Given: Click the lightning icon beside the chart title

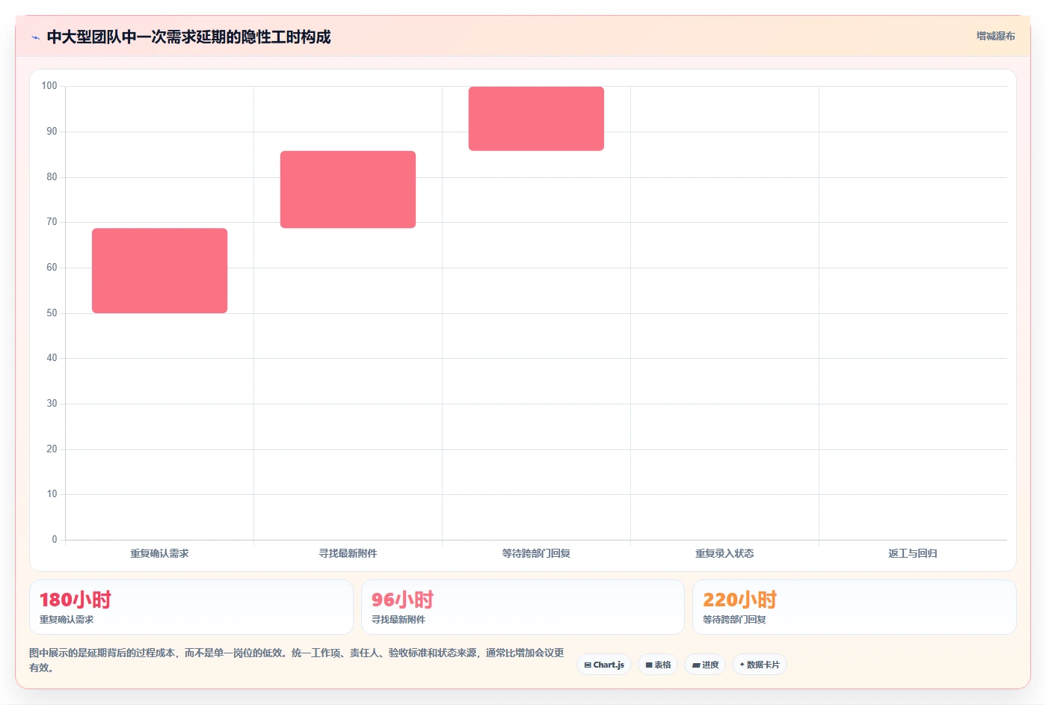Looking at the screenshot, I should (x=35, y=37).
